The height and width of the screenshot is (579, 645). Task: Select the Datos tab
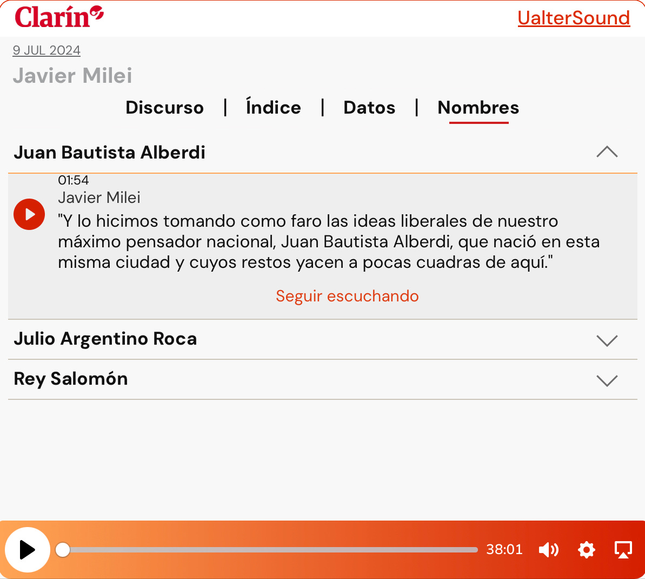click(x=369, y=108)
